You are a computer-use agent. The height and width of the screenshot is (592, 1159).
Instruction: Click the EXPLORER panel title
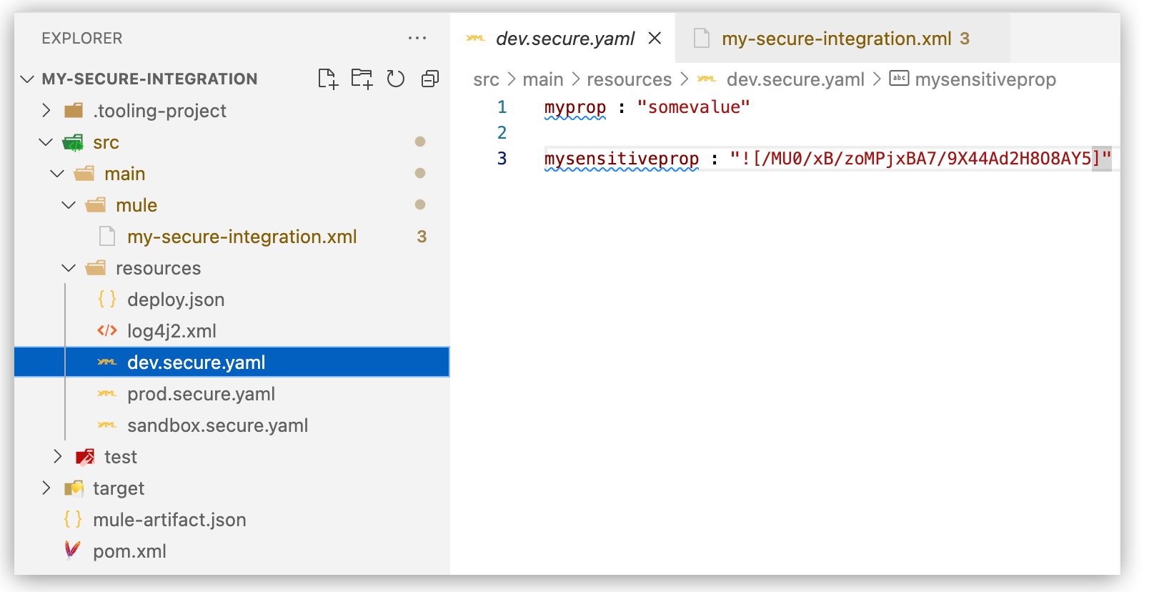point(82,38)
